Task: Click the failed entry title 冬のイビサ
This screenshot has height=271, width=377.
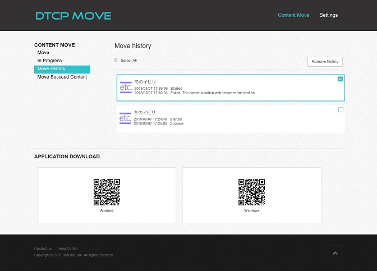Action: click(145, 82)
